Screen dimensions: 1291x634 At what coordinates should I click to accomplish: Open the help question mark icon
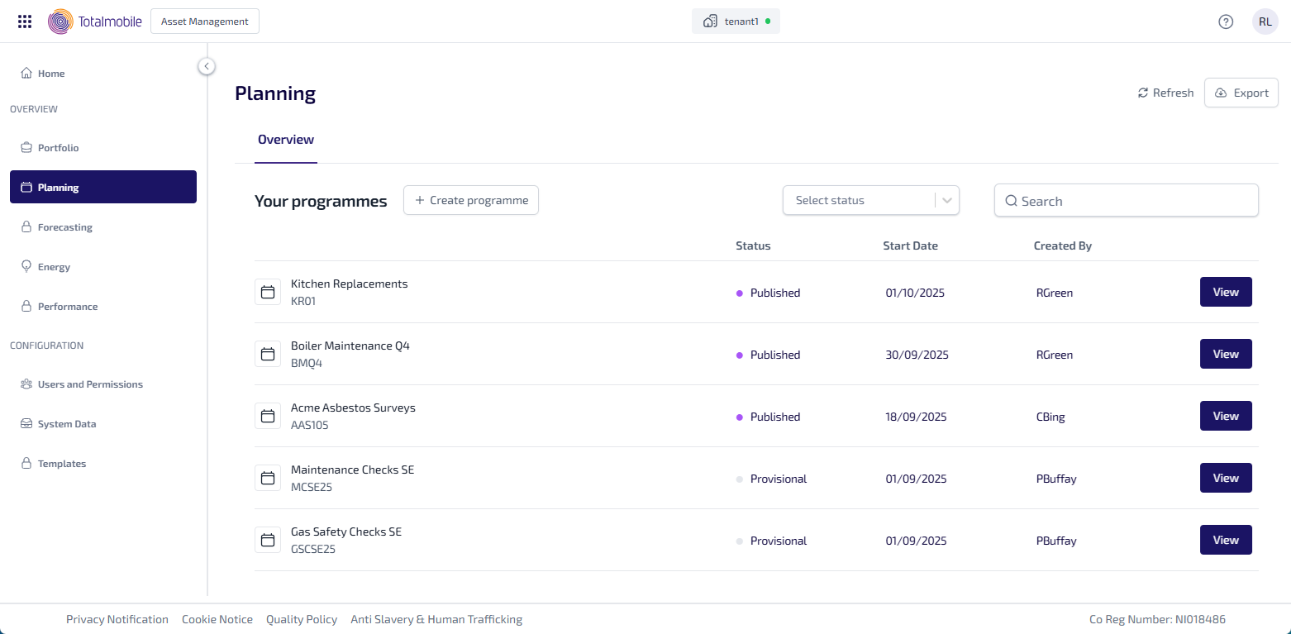pyautogui.click(x=1226, y=21)
